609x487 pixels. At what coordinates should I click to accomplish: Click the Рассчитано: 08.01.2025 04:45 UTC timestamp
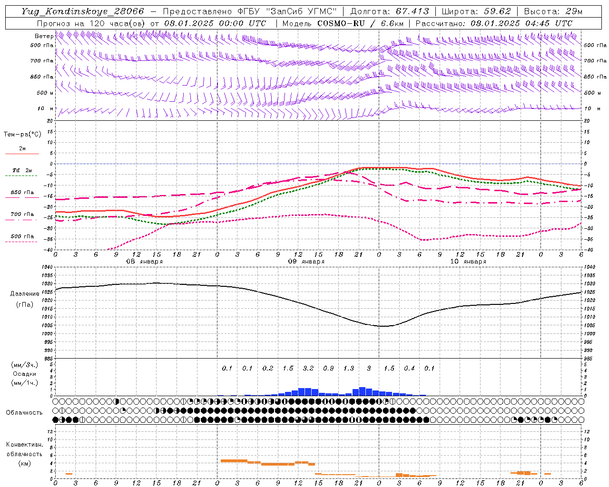(x=494, y=23)
